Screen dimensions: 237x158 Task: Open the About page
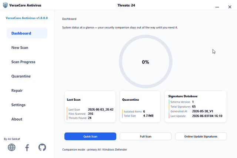(x=17, y=119)
